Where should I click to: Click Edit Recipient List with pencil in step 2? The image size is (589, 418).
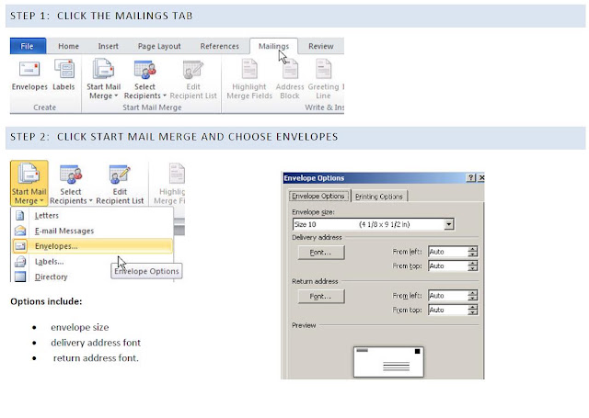(120, 185)
